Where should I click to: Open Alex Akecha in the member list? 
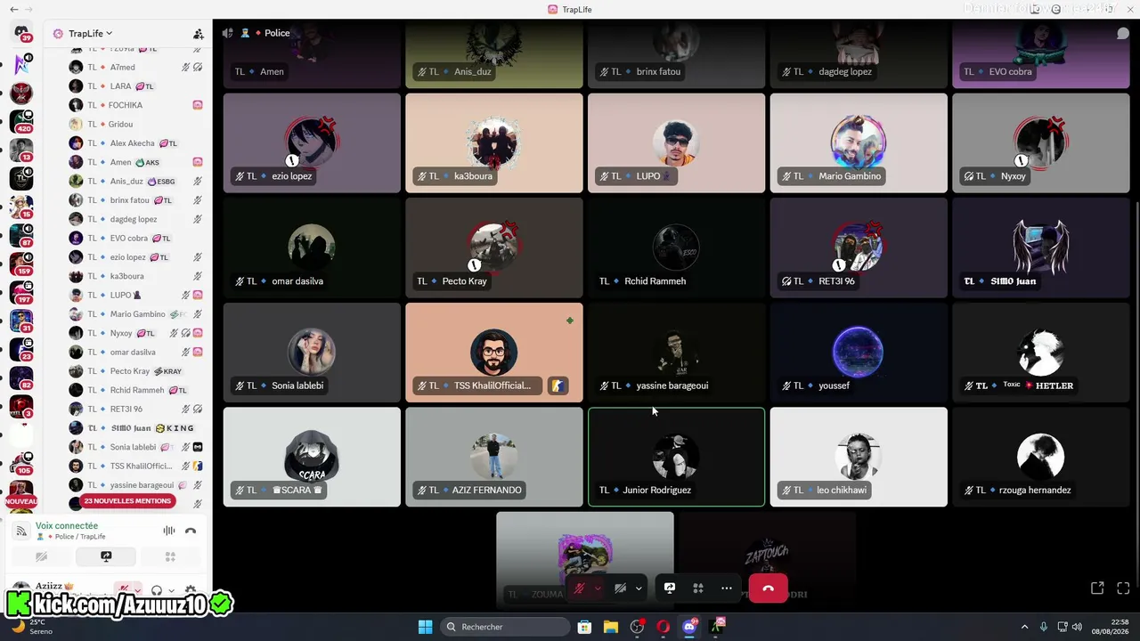click(x=136, y=143)
